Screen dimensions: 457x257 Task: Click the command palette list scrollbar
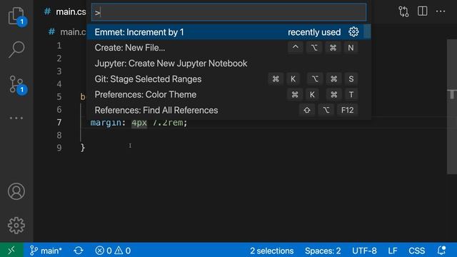click(x=367, y=31)
